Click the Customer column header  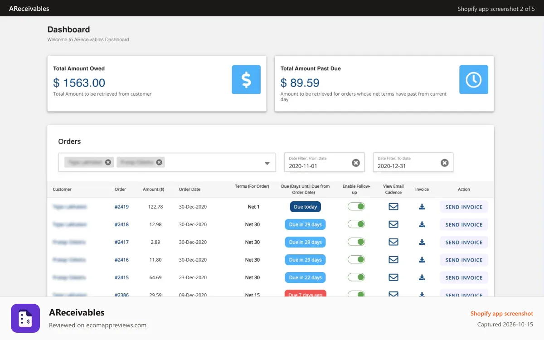62,189
